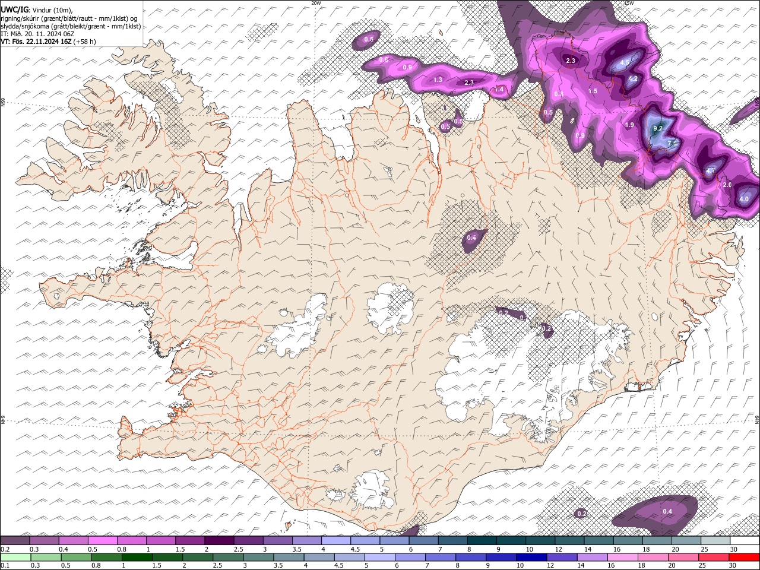This screenshot has height=570, width=760.
Task: Select the 1.5 value in the pink band
Action: coord(593,91)
